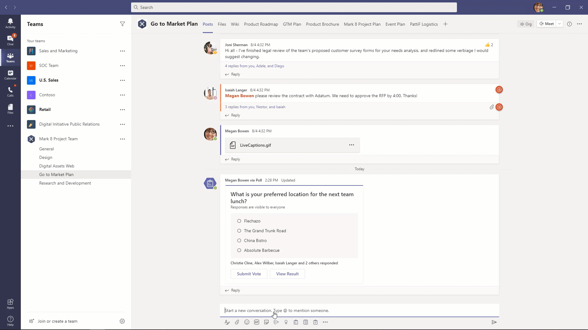Viewport: 588px width, 330px height.
Task: Open Sales and Marketing team options
Action: [x=123, y=51]
